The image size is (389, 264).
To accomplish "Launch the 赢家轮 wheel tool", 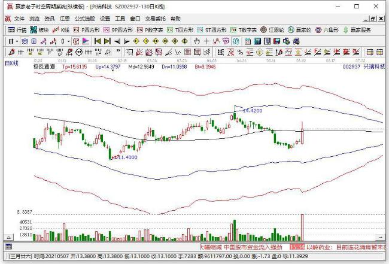I will pyautogui.click(x=299, y=30).
